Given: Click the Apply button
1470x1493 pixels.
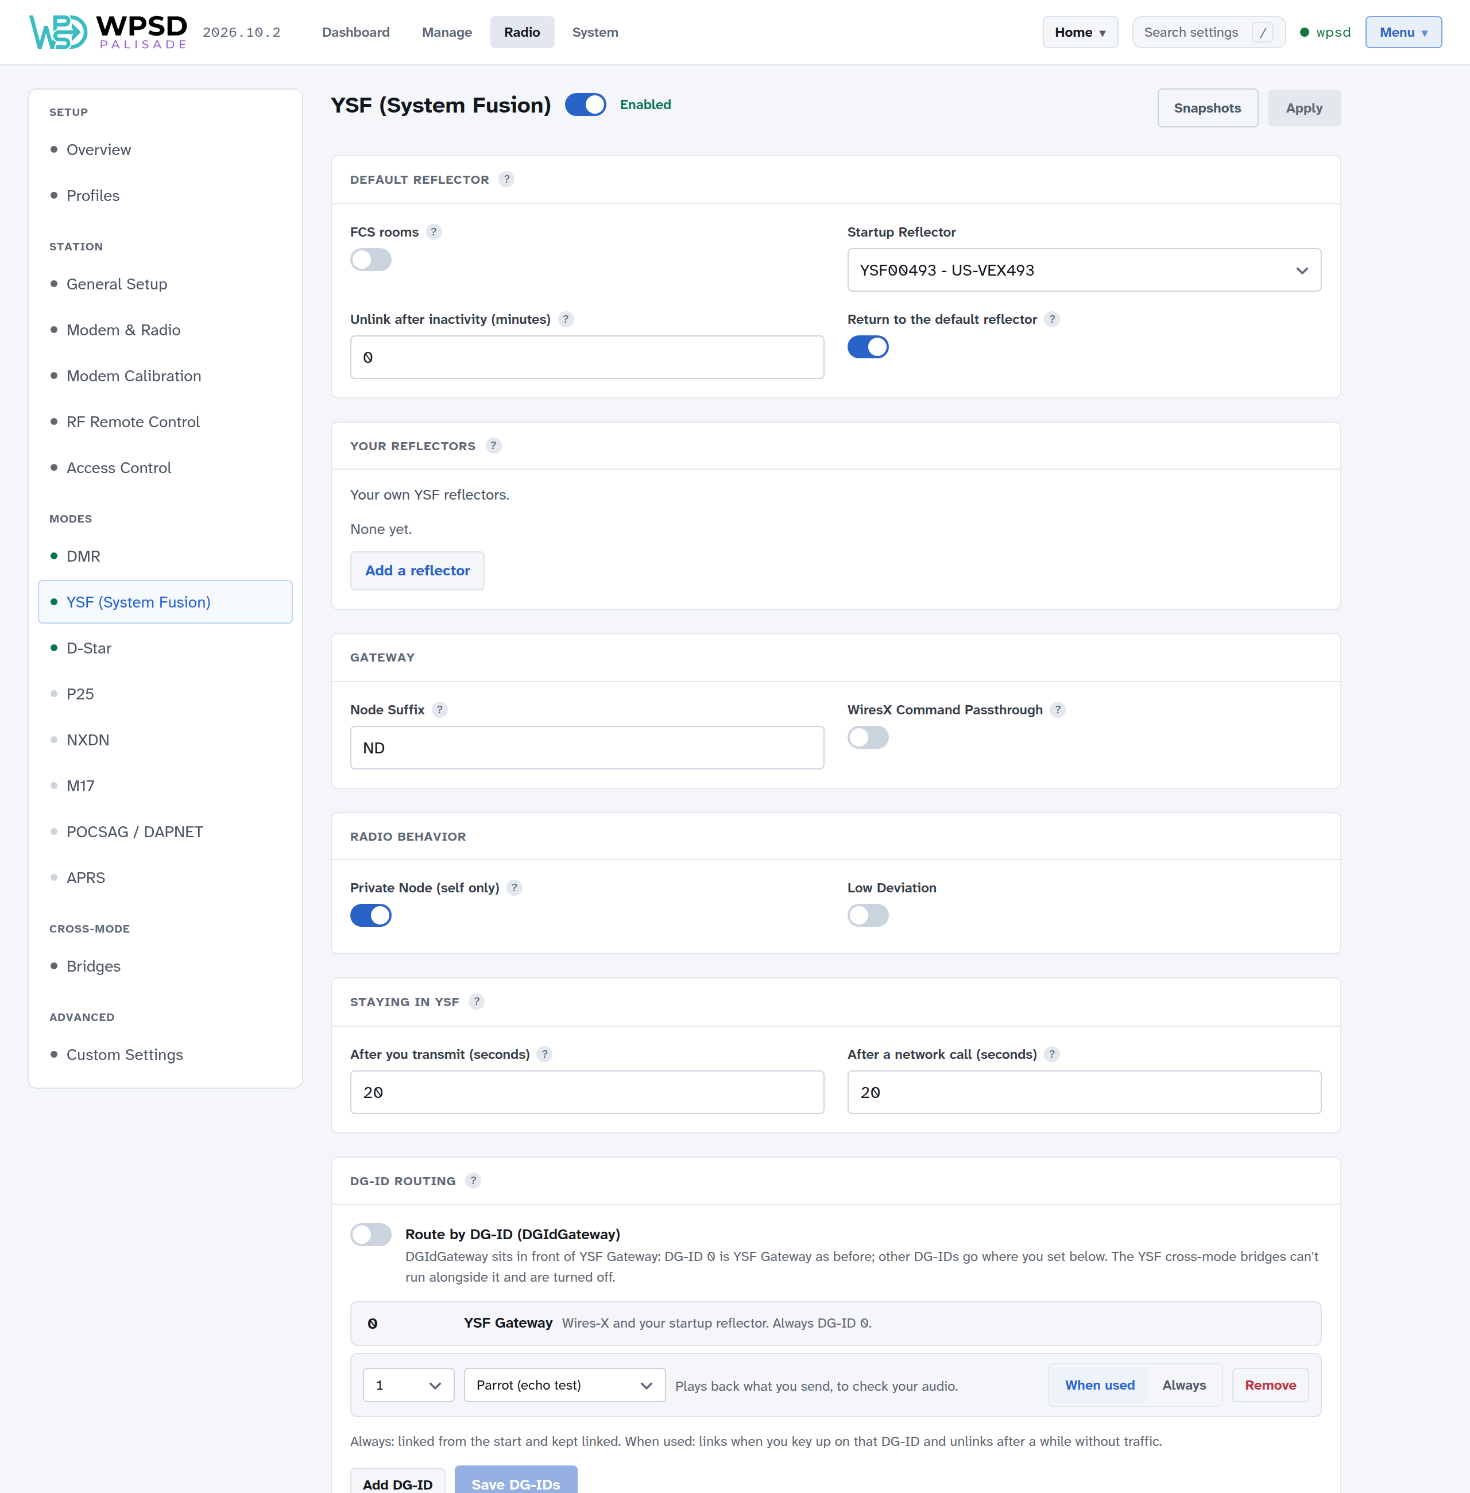Looking at the screenshot, I should 1303,108.
